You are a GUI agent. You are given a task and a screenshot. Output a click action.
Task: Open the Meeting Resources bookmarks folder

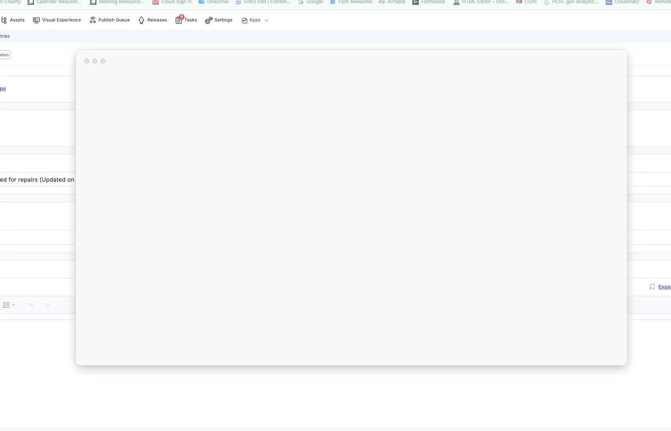(117, 2)
